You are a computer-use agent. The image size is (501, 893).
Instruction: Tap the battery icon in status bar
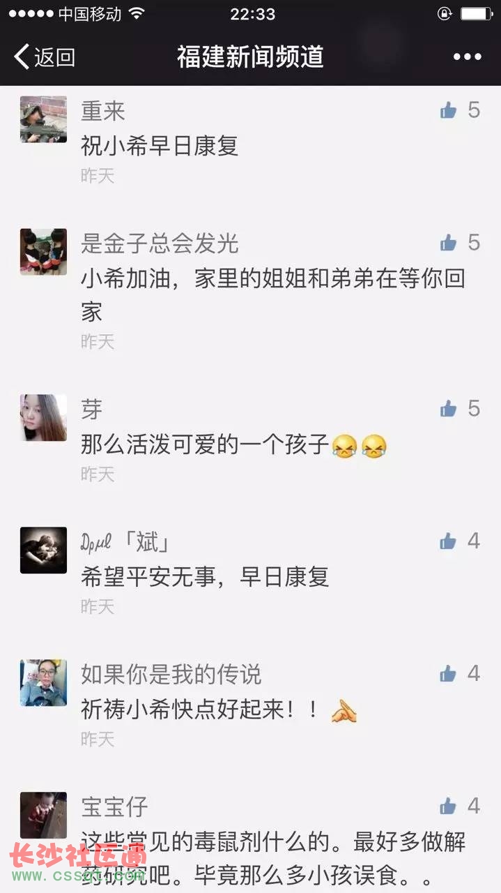tap(476, 14)
